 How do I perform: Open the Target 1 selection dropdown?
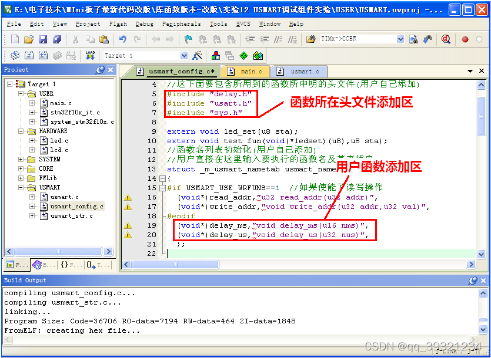[184, 56]
